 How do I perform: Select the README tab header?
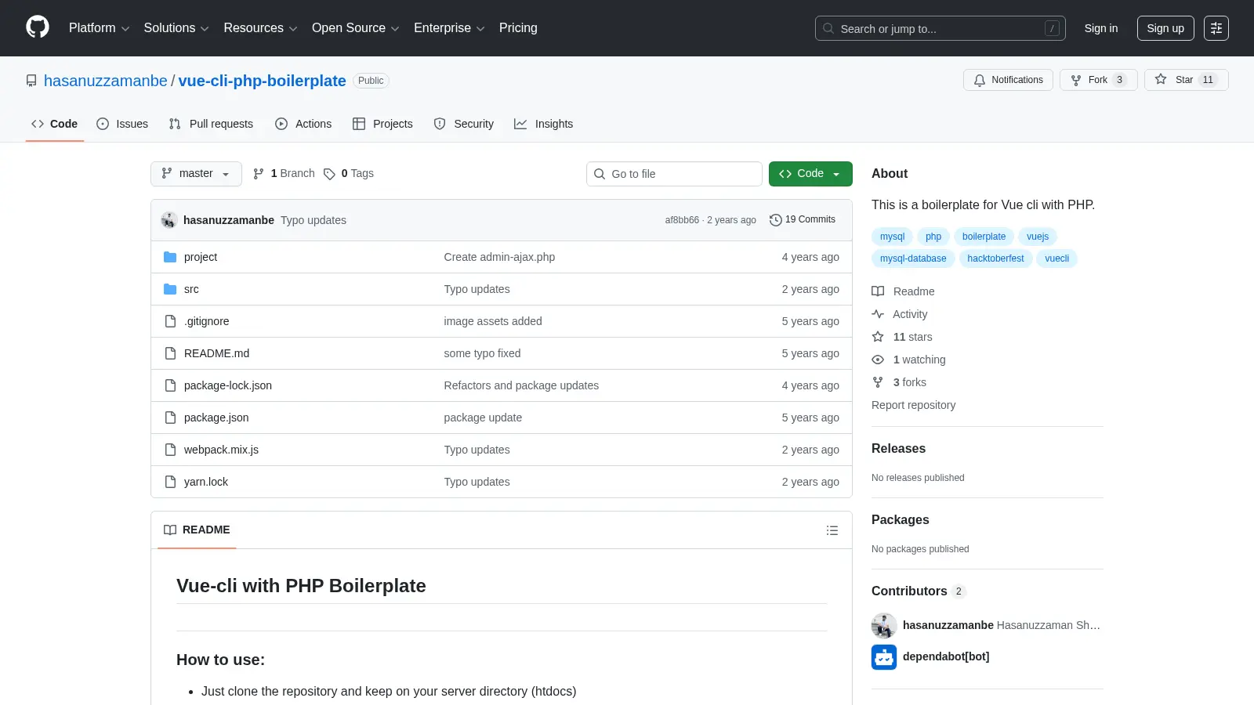click(197, 530)
